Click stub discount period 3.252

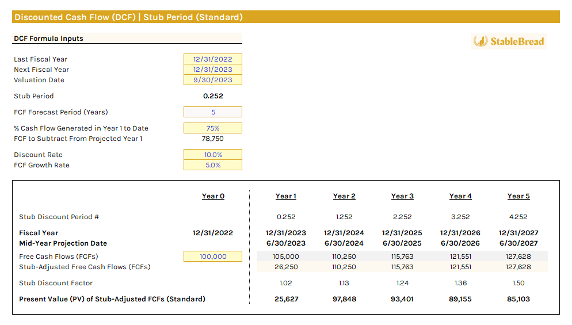pyautogui.click(x=460, y=217)
